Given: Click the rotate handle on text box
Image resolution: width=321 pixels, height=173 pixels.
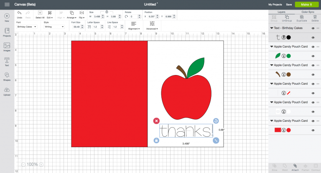Looking at the screenshot, I should [x=216, y=121].
